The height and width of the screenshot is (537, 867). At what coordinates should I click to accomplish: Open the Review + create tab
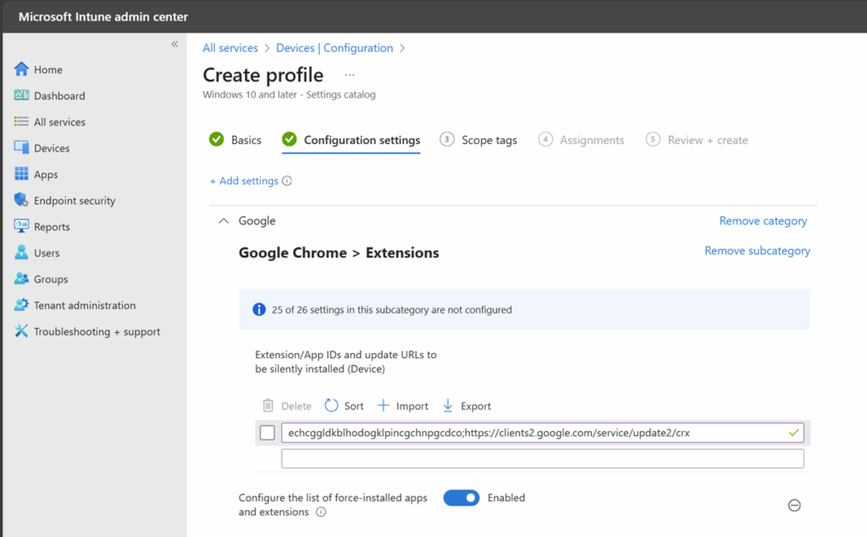click(x=697, y=140)
